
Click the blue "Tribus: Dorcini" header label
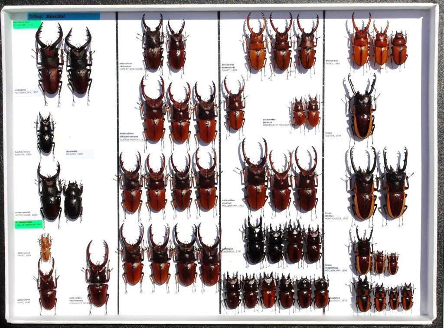pyautogui.click(x=64, y=16)
